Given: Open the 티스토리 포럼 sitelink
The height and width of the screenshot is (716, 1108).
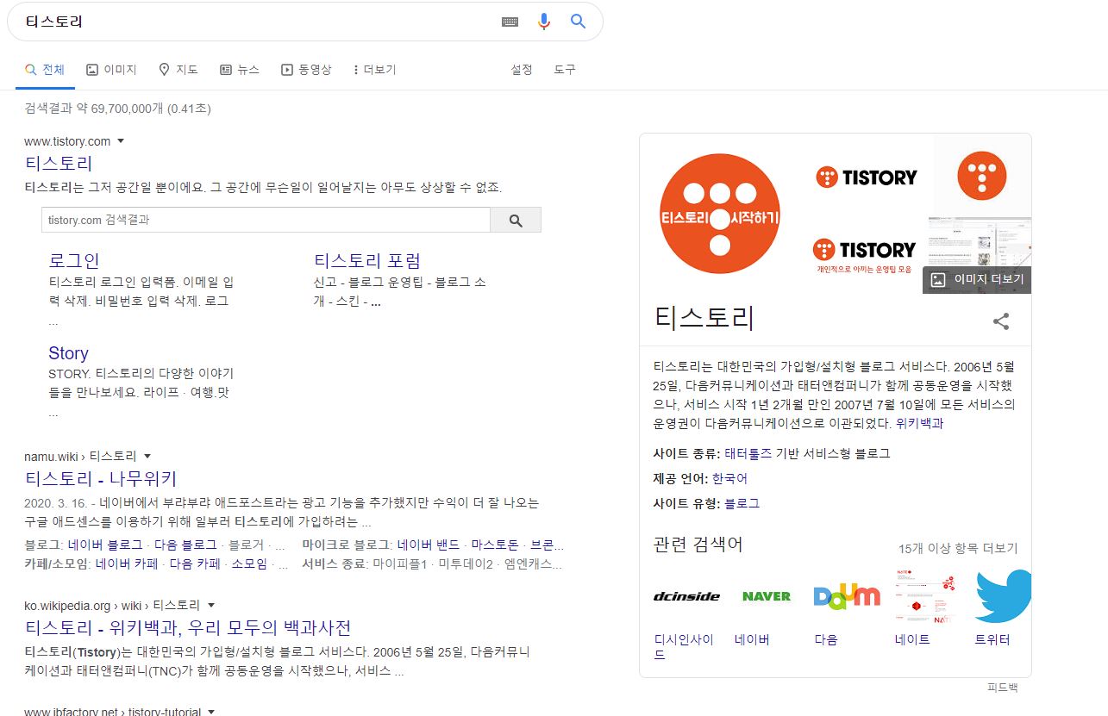Looking at the screenshot, I should [x=367, y=260].
